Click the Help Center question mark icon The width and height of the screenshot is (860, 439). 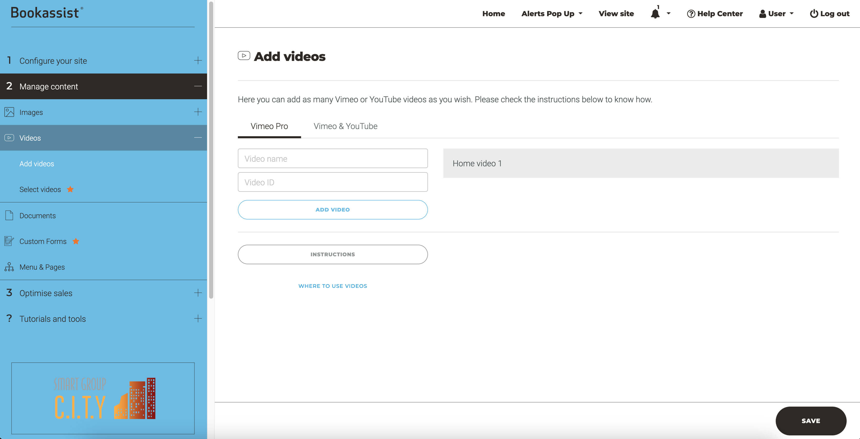[691, 14]
